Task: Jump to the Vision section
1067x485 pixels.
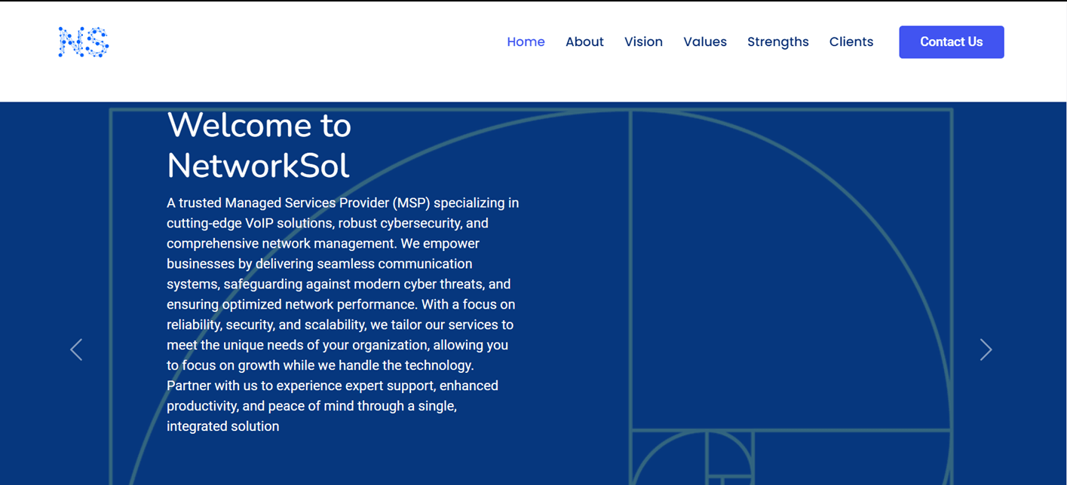Action: point(643,42)
